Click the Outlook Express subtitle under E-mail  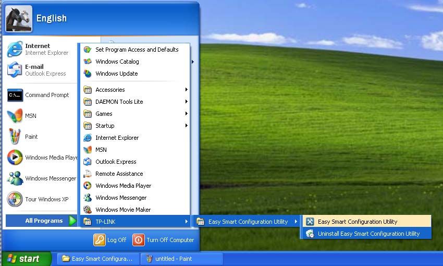[45, 74]
